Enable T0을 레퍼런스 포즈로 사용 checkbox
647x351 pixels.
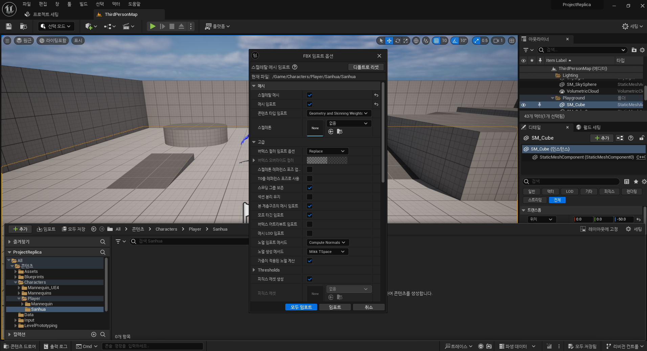pyautogui.click(x=310, y=179)
